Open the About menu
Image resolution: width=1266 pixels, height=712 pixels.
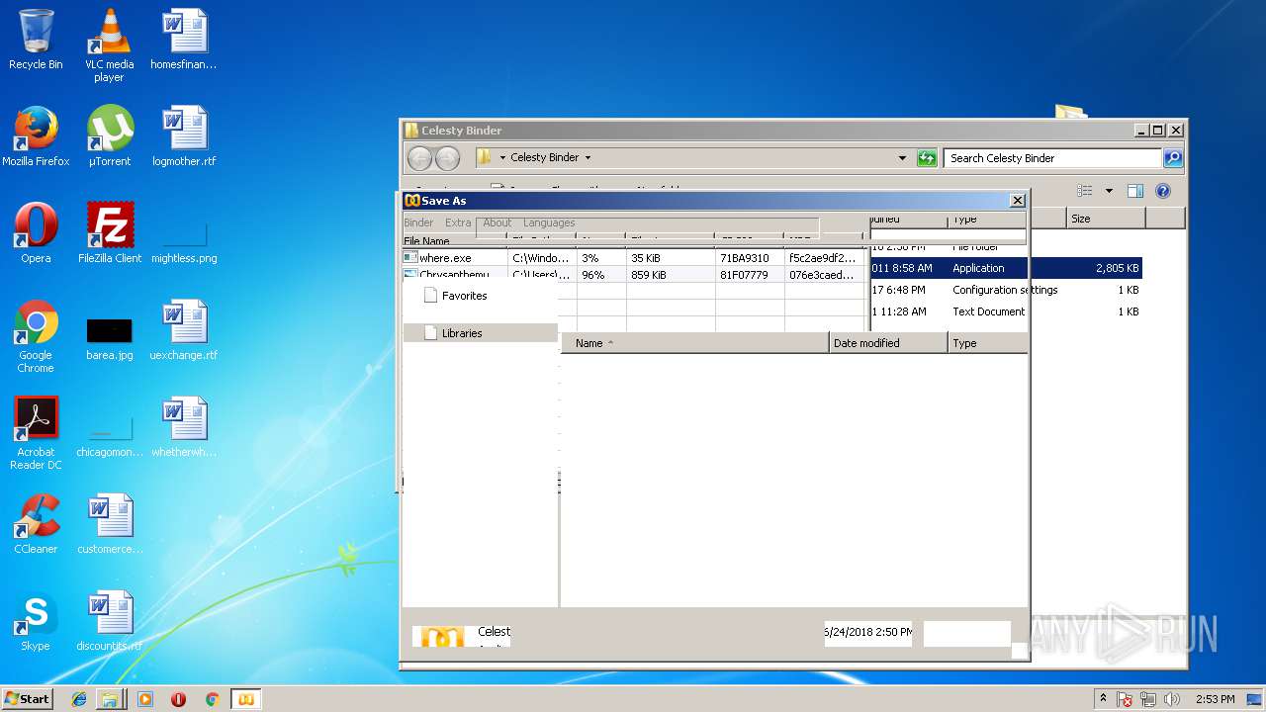pyautogui.click(x=497, y=222)
